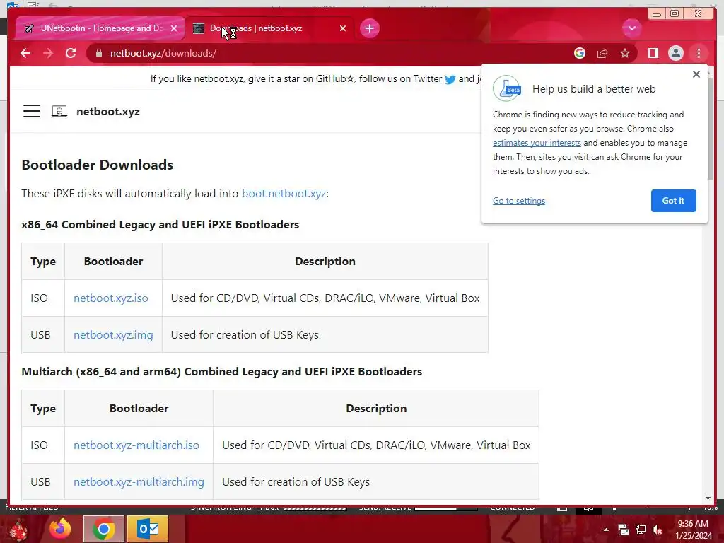The width and height of the screenshot is (724, 543).
Task: Reload the netboot.xyz downloads page
Action: [71, 53]
